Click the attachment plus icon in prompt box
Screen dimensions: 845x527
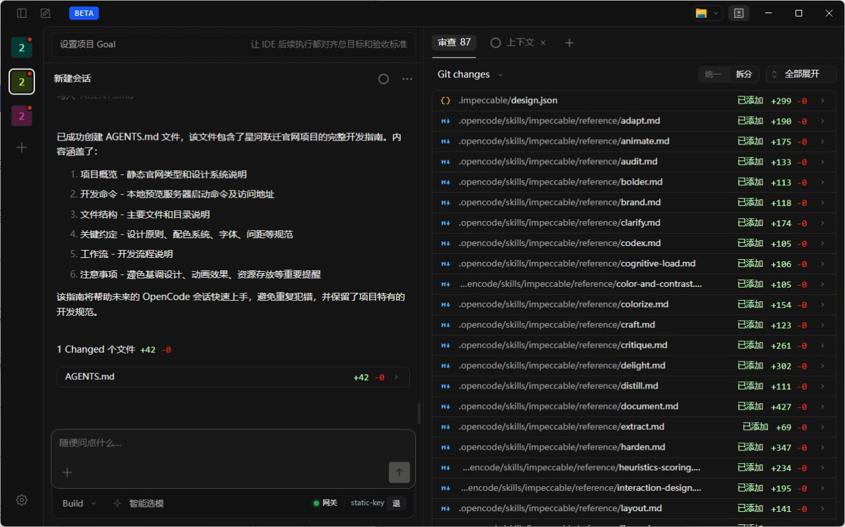[67, 472]
